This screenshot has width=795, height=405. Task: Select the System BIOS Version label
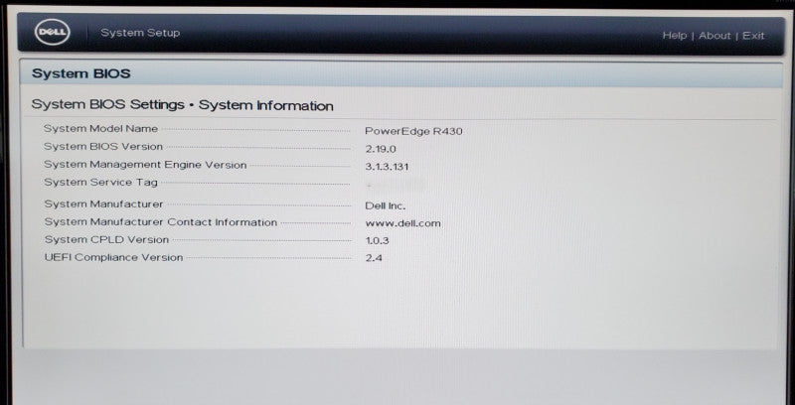103,146
